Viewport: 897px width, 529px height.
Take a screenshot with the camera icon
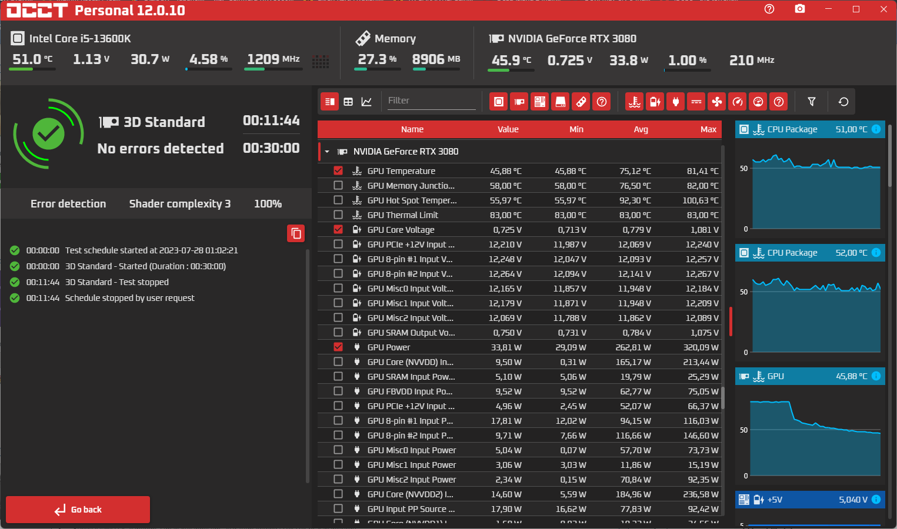click(800, 9)
